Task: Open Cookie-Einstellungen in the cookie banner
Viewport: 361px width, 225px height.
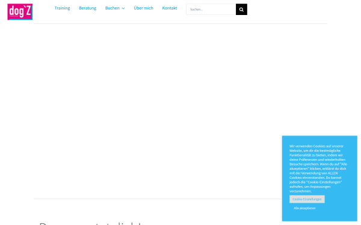Action: (307, 199)
